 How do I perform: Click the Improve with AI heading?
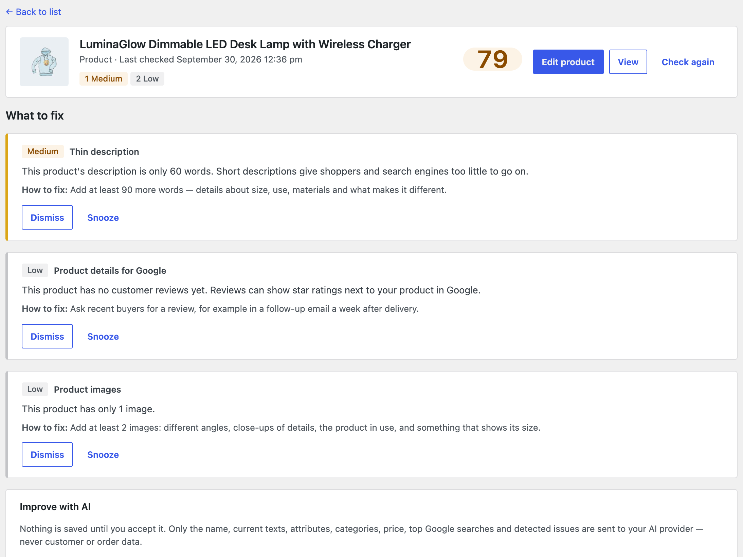(x=55, y=507)
